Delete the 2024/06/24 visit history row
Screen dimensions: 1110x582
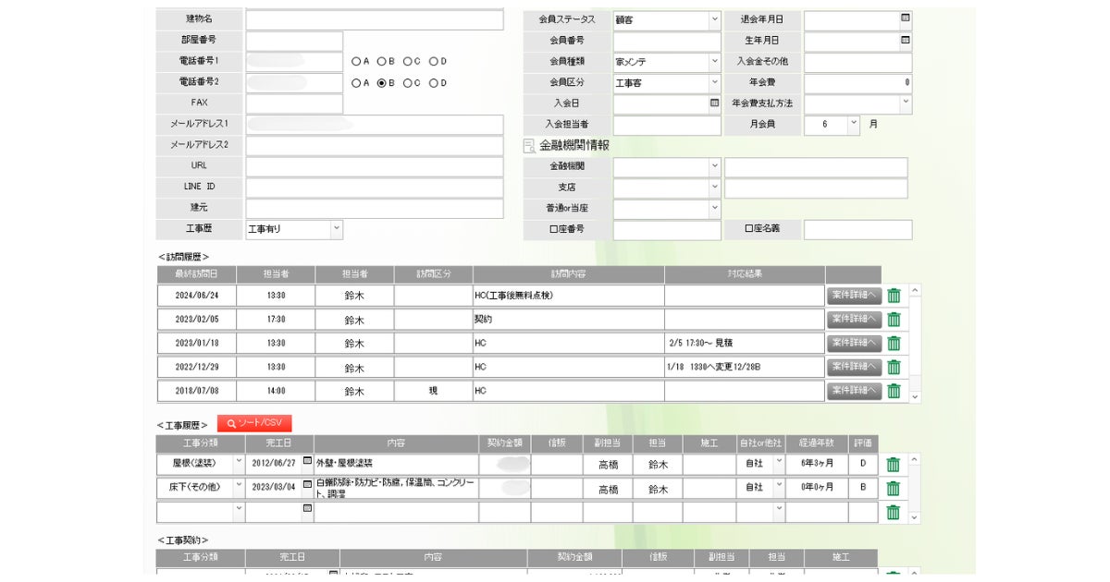[x=894, y=296]
